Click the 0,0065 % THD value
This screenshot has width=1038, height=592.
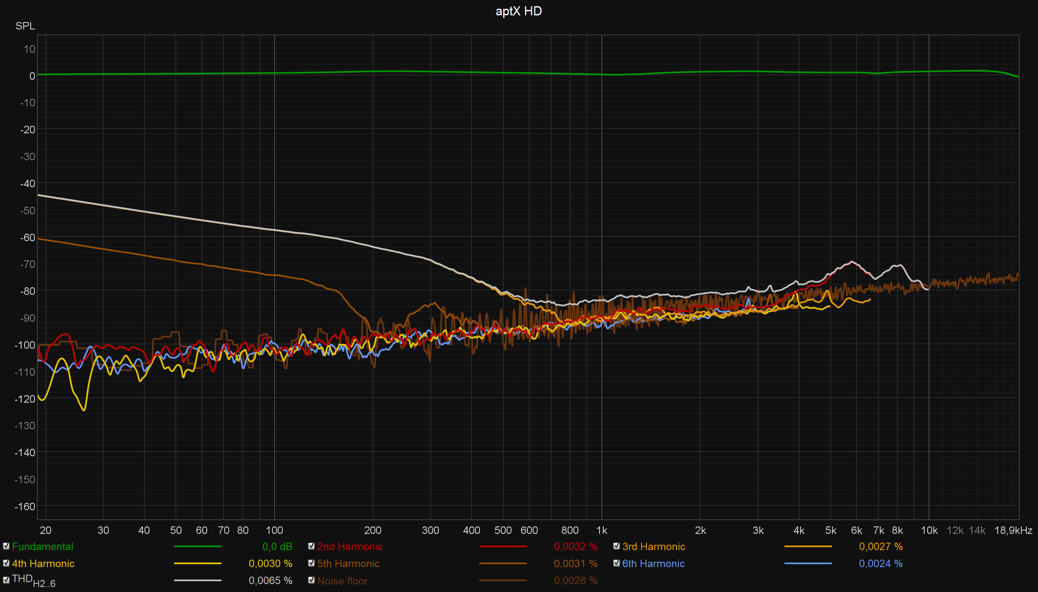point(270,581)
